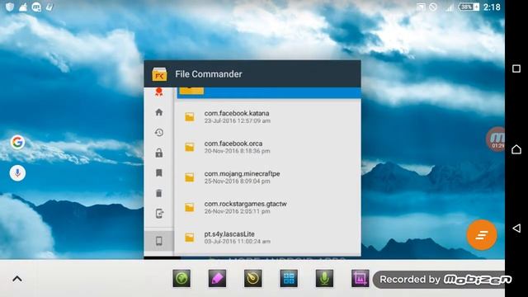Viewport: 528px width, 297px height.
Task: Click folder icon beside com.facebook.katana
Action: tap(190, 117)
